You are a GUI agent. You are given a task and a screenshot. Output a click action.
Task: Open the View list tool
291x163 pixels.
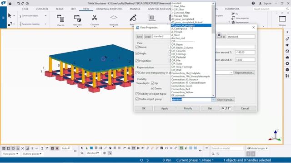coord(60,19)
